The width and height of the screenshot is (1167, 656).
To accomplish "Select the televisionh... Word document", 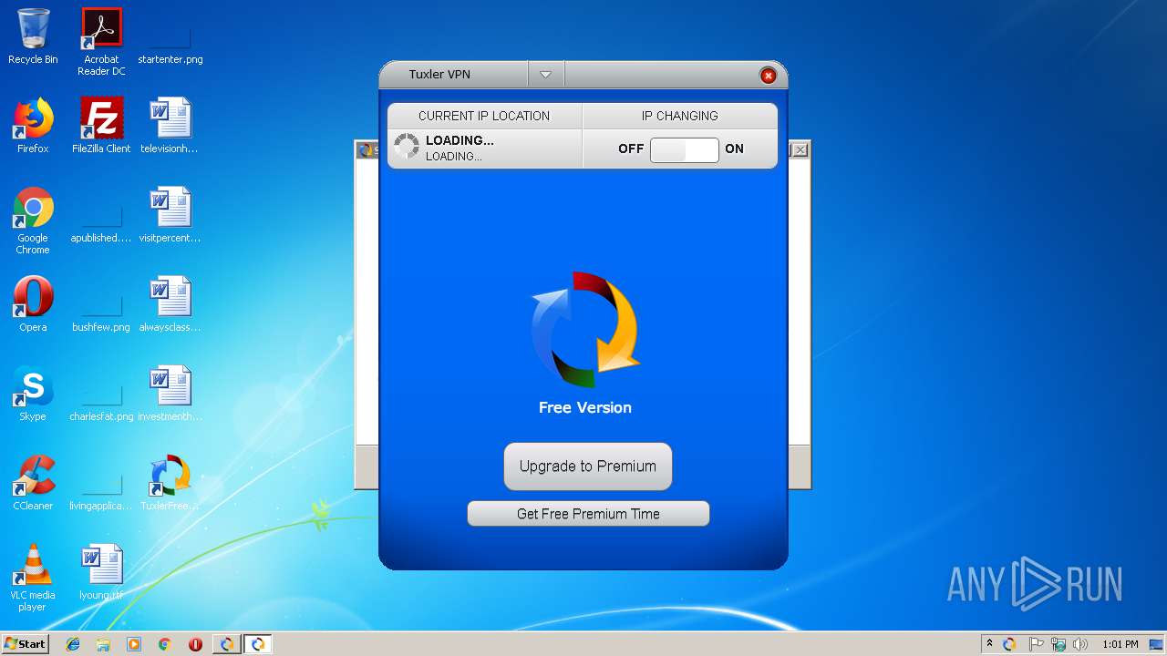I will tap(170, 127).
